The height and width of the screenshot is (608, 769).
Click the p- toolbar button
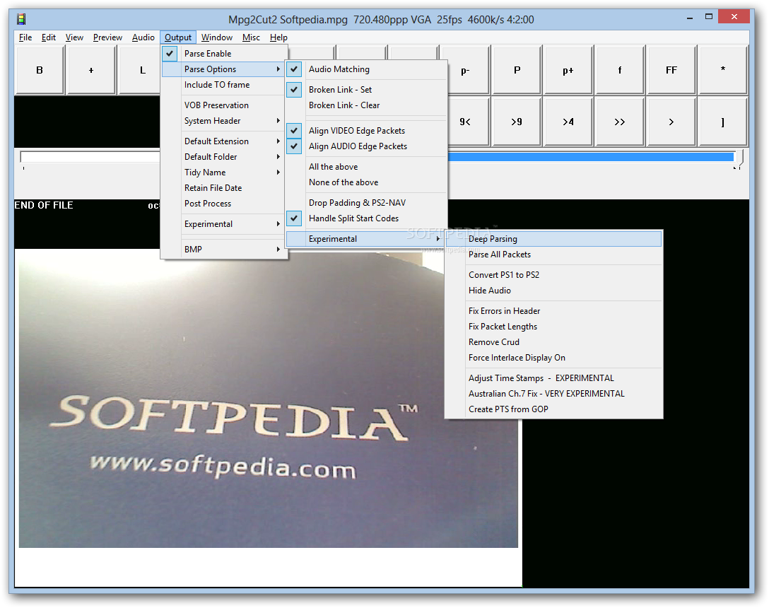[x=465, y=70]
